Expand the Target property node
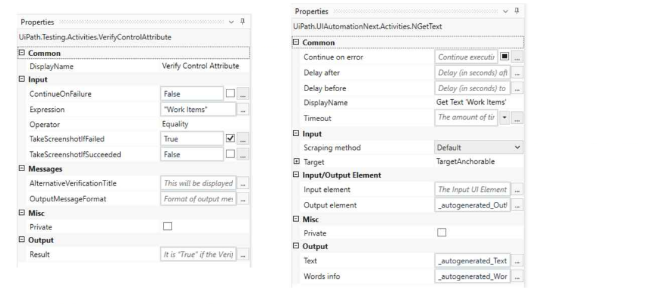Image resolution: width=645 pixels, height=308 pixels. coord(296,161)
